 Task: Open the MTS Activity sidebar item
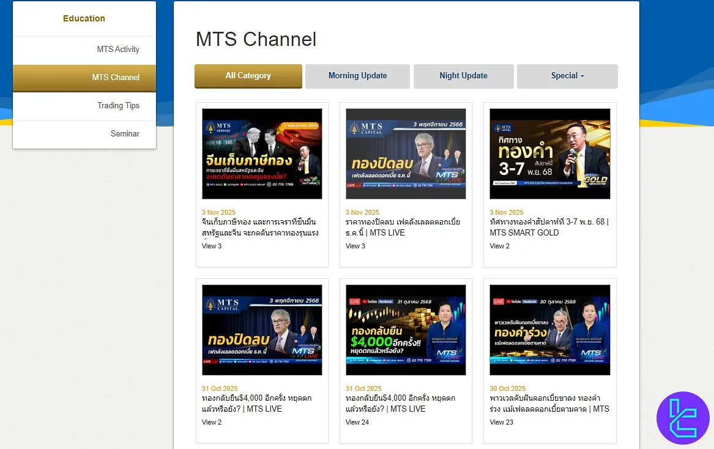point(118,49)
